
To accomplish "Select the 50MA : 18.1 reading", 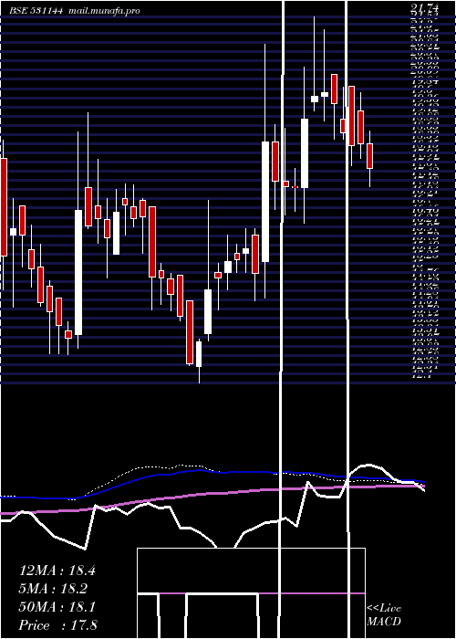I will coord(57,607).
